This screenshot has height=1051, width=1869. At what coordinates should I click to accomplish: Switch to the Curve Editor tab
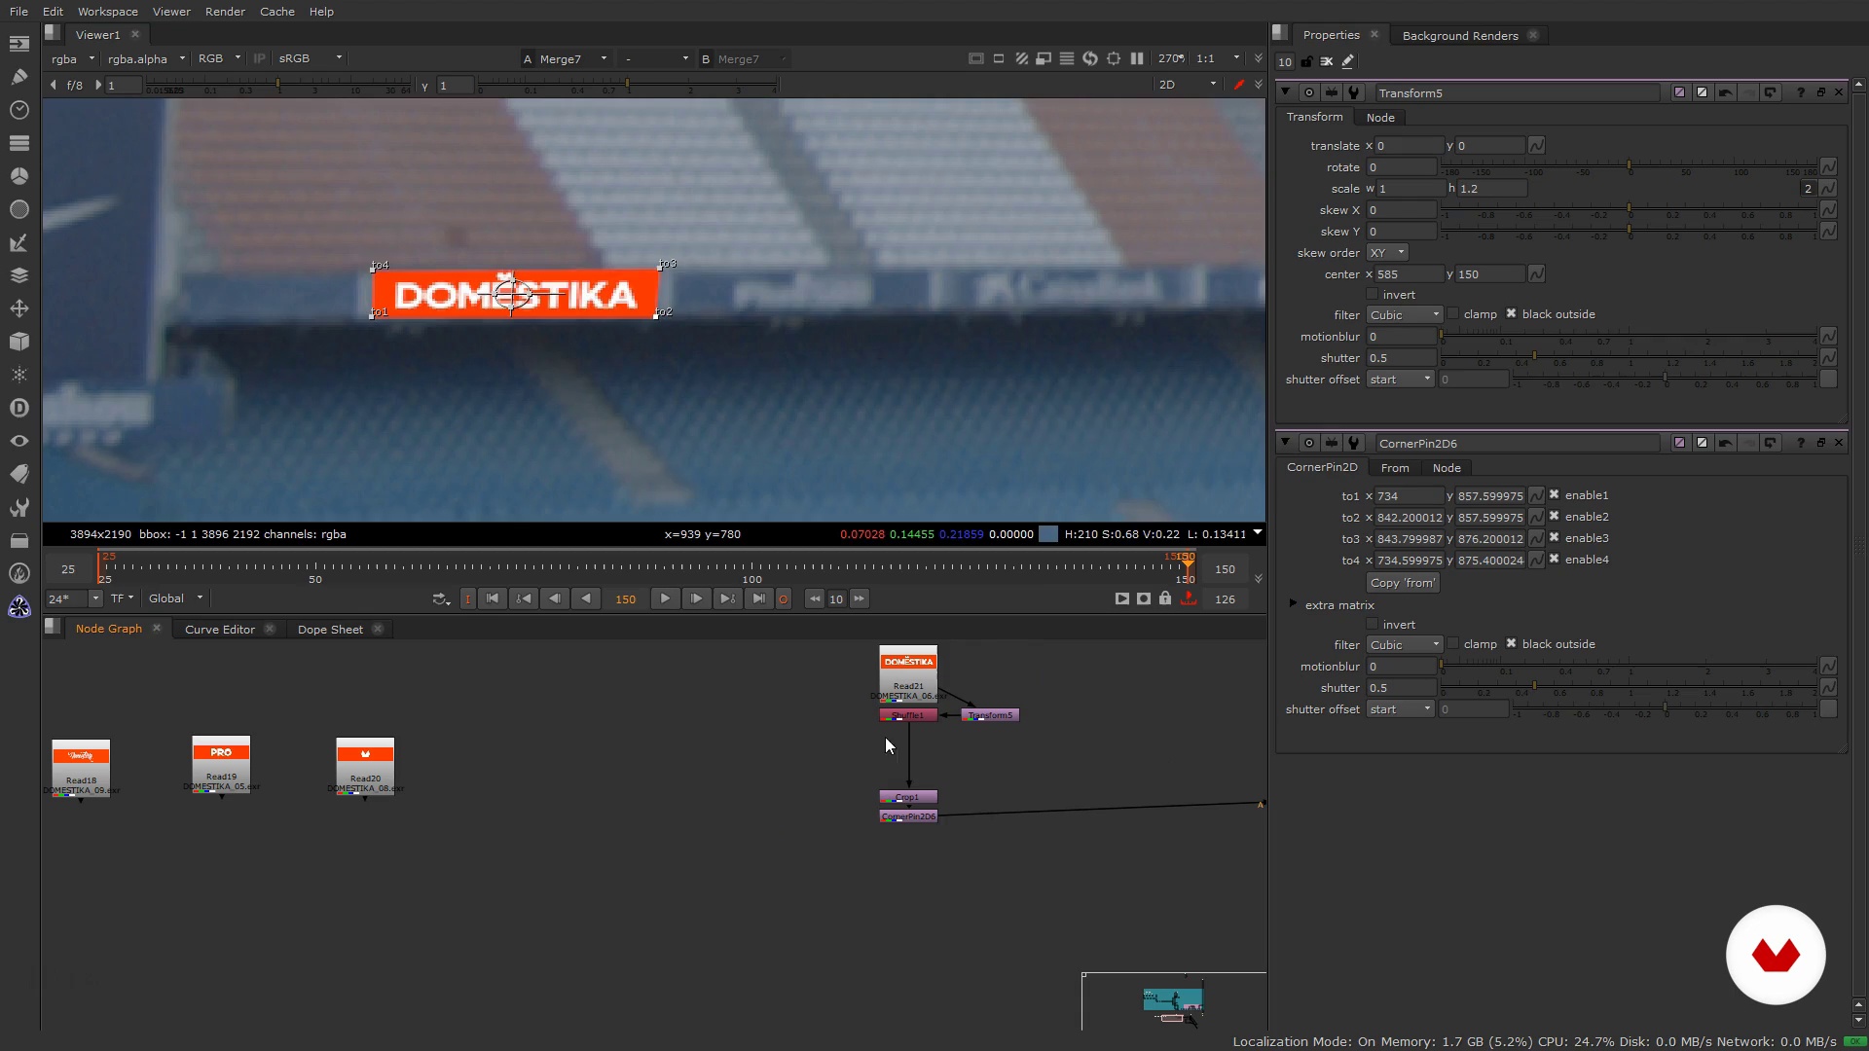[x=220, y=630]
